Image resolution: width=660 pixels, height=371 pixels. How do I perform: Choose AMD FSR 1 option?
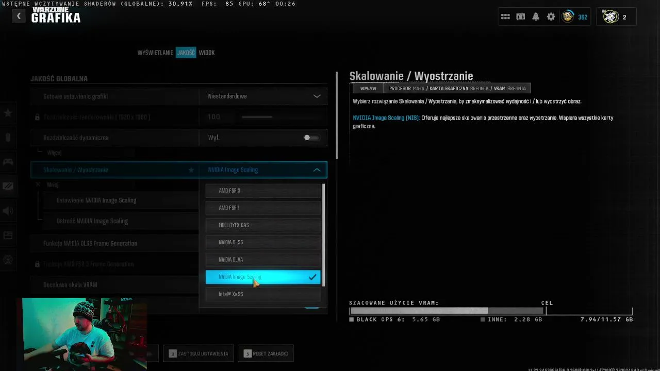pyautogui.click(x=263, y=208)
